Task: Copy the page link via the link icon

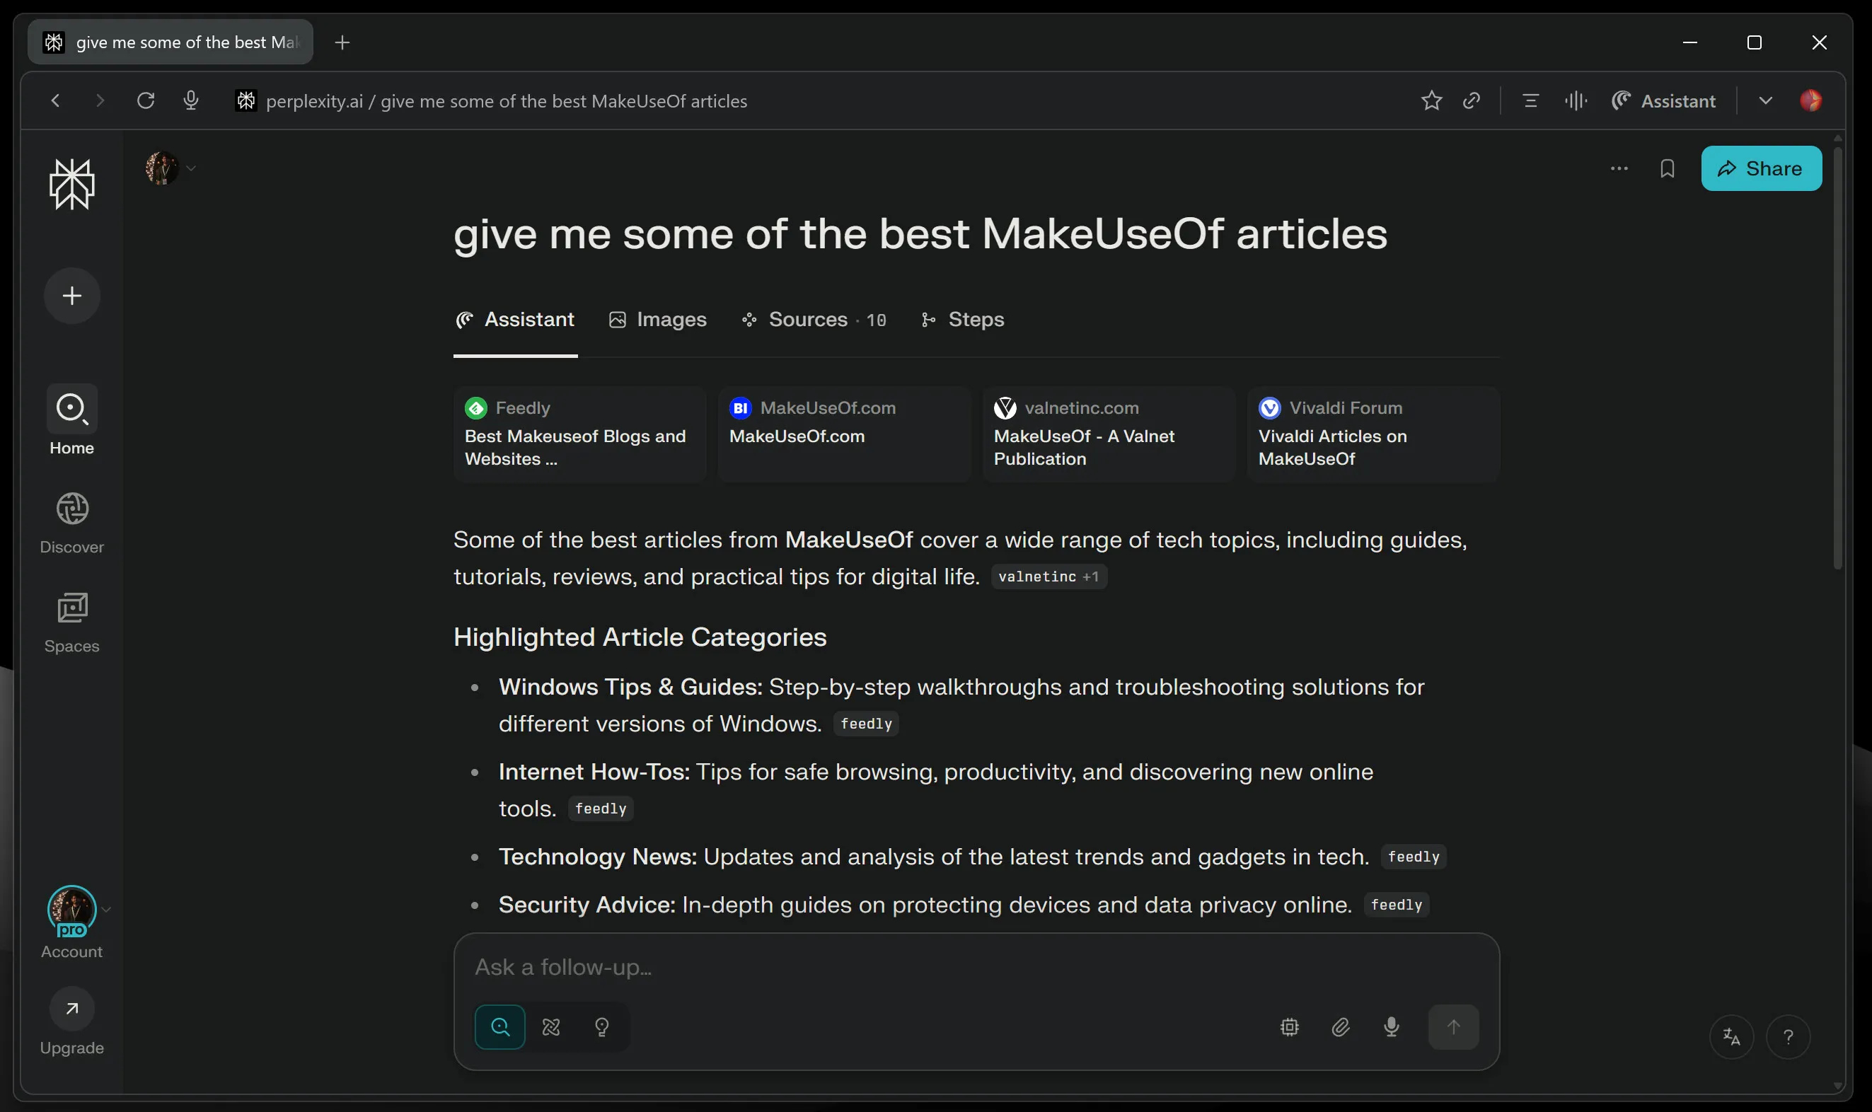Action: pyautogui.click(x=1471, y=100)
